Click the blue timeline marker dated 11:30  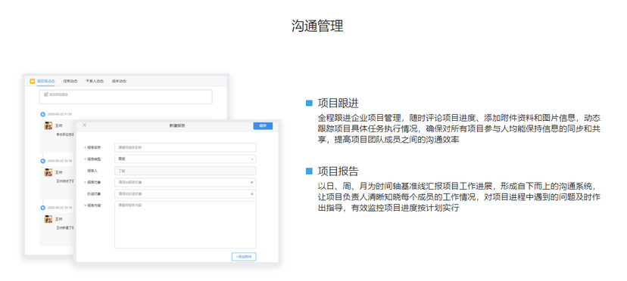pos(43,114)
